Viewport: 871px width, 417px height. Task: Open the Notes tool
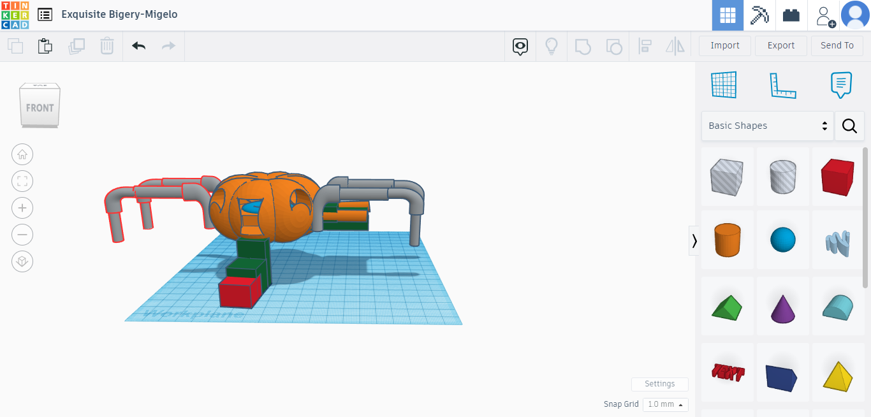[840, 84]
